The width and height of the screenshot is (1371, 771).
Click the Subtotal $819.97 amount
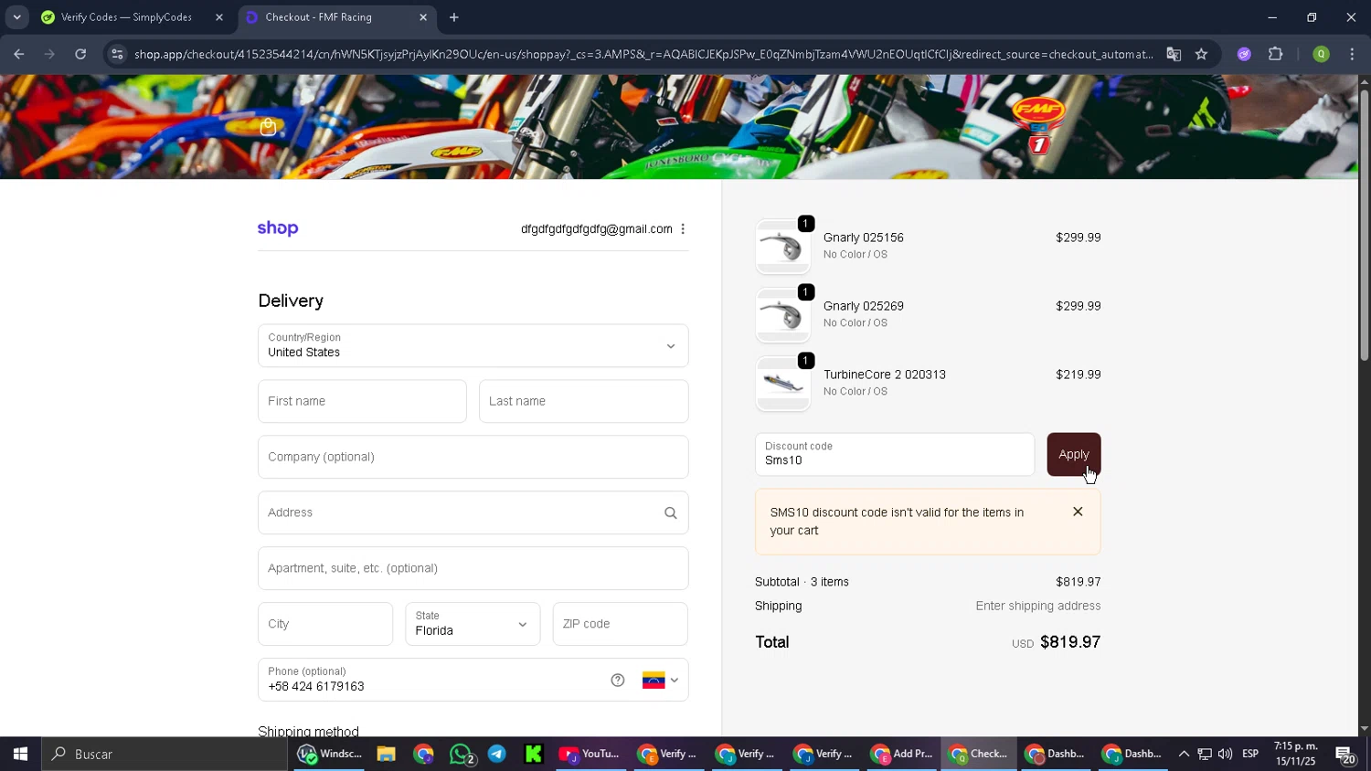1079,582
